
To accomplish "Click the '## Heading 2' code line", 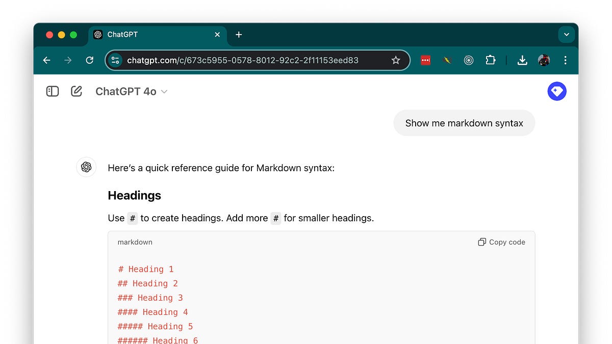I will pos(148,283).
